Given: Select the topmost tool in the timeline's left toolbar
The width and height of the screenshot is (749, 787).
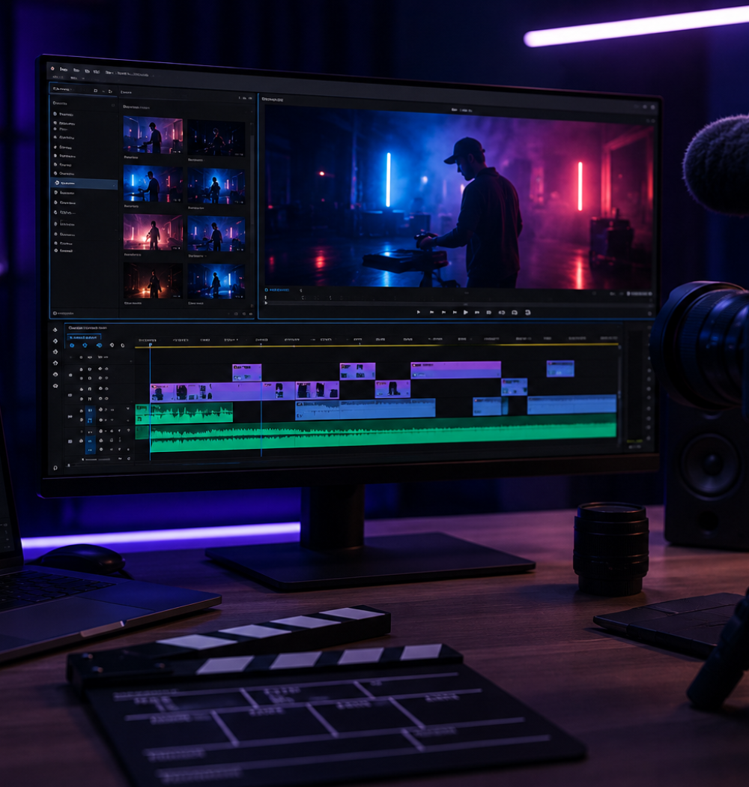Looking at the screenshot, I should (55, 330).
